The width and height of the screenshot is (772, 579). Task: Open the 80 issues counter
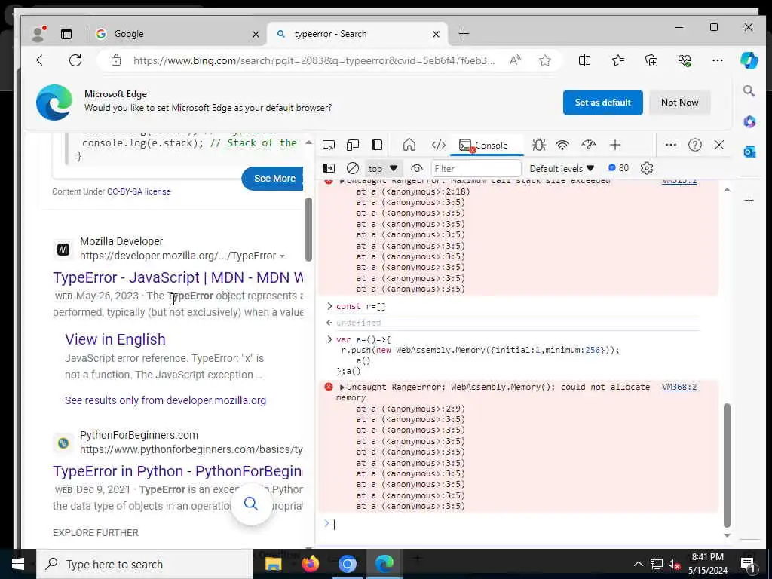pos(618,168)
